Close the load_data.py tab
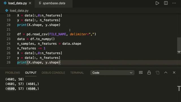Image resolution: width=181 pixels, height=102 pixels. 30,3
